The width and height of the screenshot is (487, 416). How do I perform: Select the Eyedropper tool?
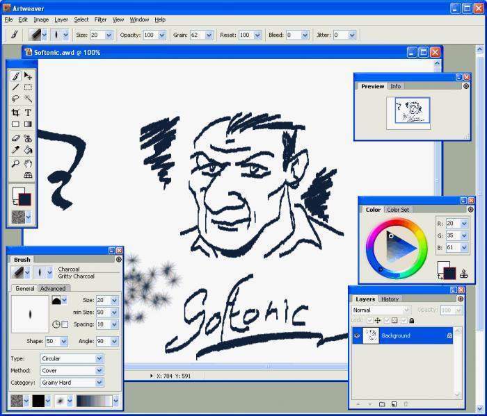pyautogui.click(x=15, y=150)
